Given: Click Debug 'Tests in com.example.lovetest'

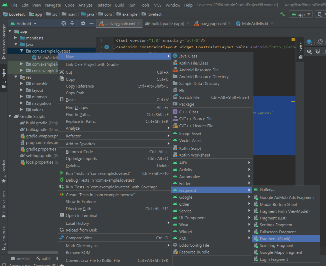Looking at the screenshot, I should coord(114,180).
